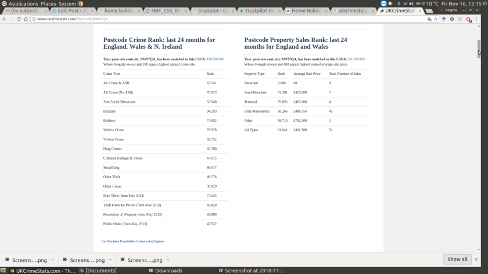Open the third Screens....png download

142,260
